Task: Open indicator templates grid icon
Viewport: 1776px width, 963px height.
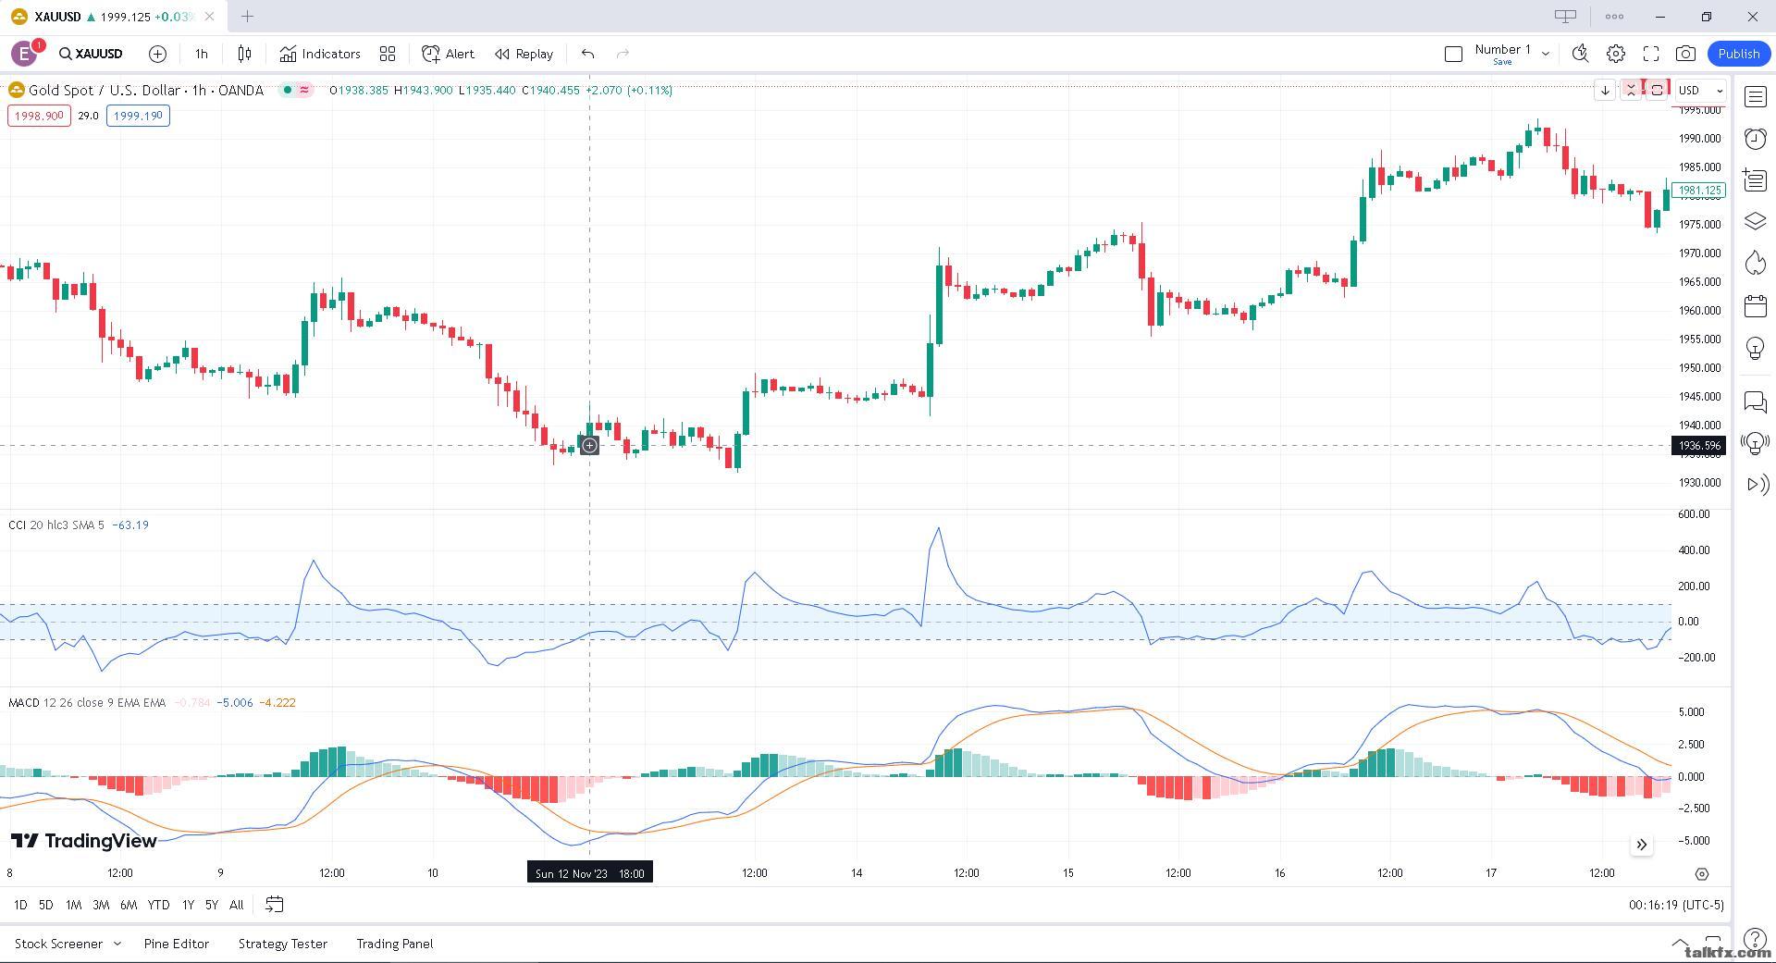Action: pos(388,54)
